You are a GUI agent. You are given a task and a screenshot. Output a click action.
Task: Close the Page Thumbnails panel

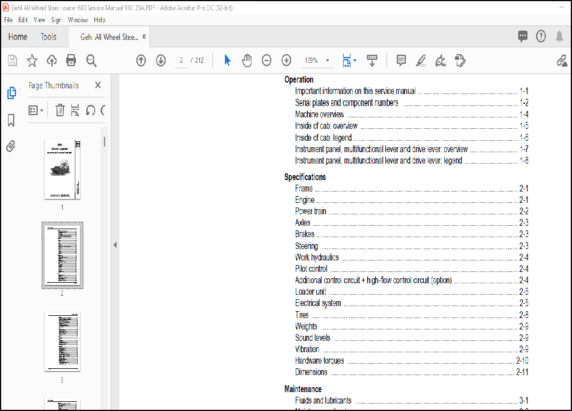pyautogui.click(x=98, y=86)
